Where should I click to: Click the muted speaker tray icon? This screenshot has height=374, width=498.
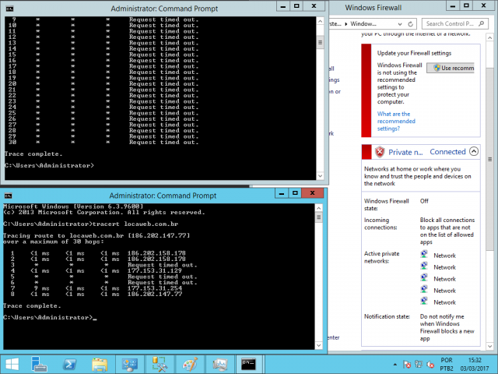(430, 365)
